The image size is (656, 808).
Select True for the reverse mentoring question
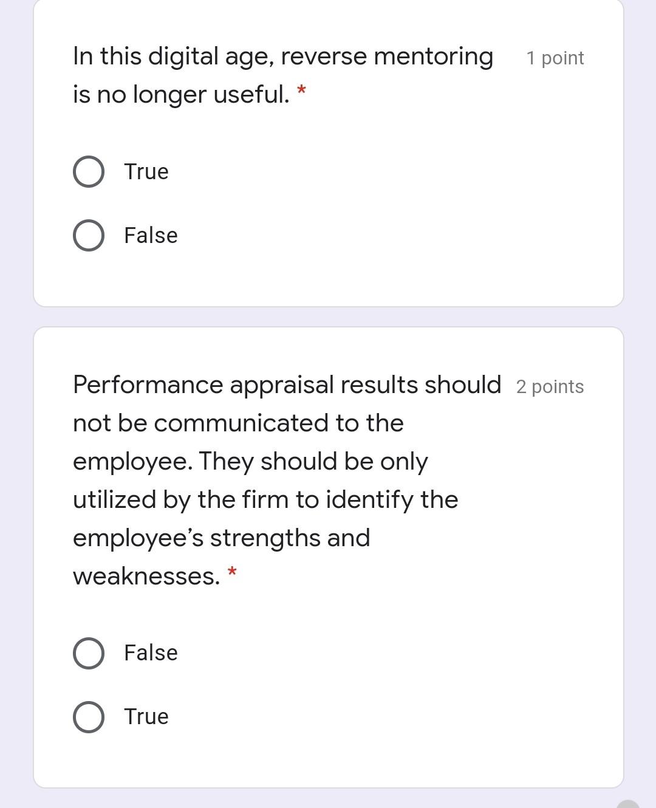click(x=89, y=171)
